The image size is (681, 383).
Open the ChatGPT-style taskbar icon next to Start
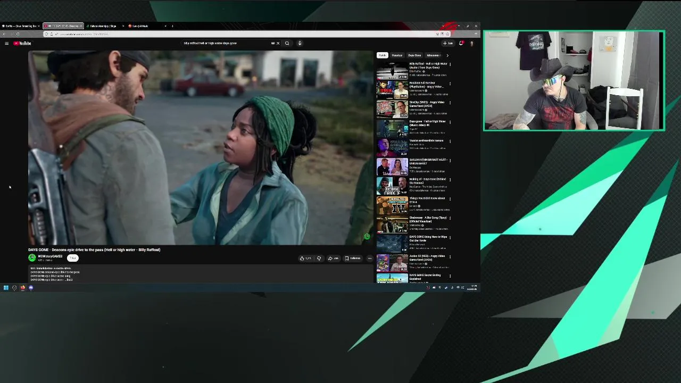click(14, 288)
